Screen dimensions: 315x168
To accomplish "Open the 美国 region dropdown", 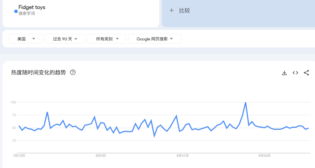I will click(26, 39).
